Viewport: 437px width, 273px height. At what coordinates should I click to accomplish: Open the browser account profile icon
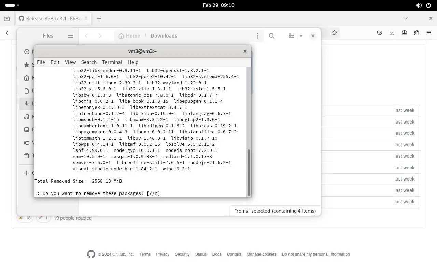tap(404, 33)
